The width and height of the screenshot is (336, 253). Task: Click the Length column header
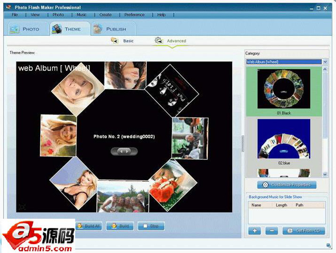281,205
